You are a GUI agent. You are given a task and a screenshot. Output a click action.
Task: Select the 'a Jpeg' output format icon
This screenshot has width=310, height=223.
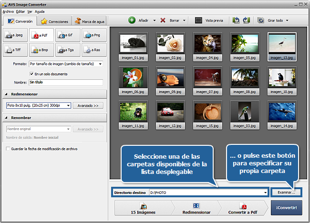click(x=15, y=35)
